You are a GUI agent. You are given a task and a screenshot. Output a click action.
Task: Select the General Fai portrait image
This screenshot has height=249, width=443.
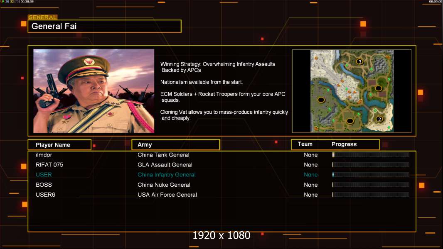94,91
